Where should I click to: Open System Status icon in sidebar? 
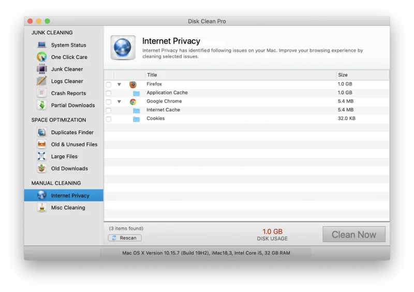coord(42,45)
